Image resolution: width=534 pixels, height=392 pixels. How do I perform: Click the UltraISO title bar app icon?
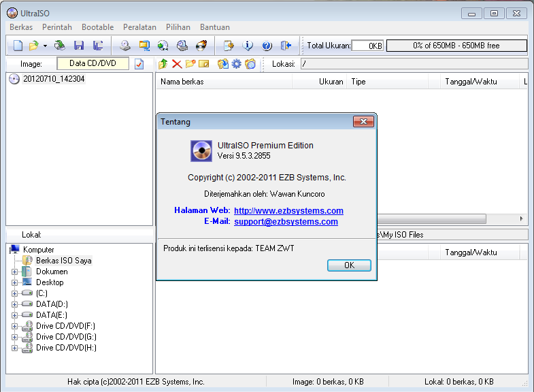12,13
